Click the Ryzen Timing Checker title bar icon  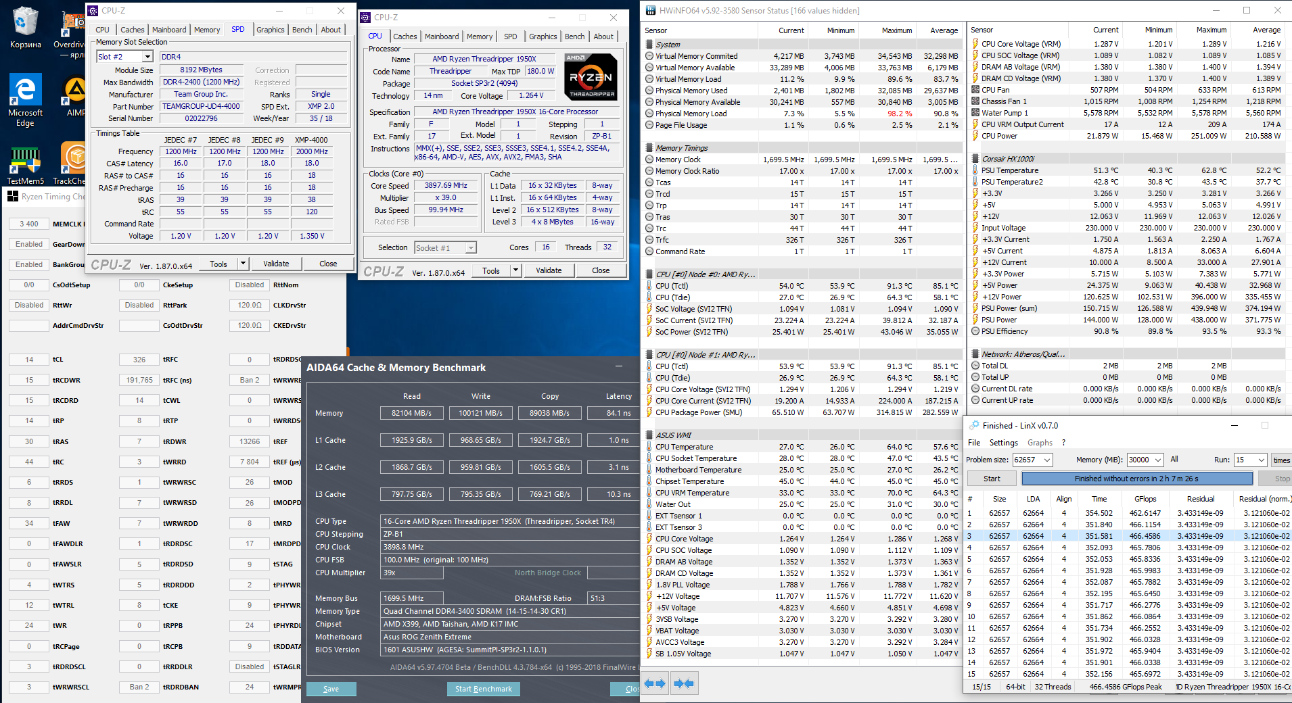click(12, 196)
